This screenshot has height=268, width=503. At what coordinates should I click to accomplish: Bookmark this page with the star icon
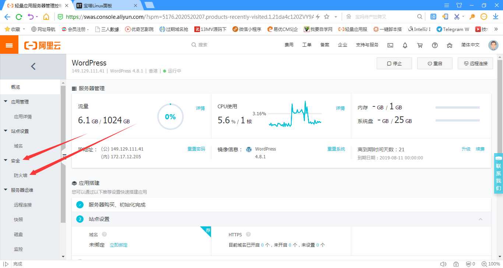pos(326,17)
